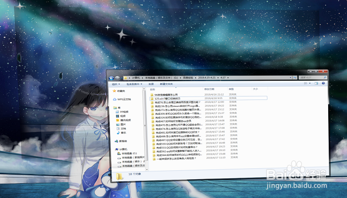
Task: Open 本地磁盘 (娱乐及文件) drive in sidebar
Action: 131,166
